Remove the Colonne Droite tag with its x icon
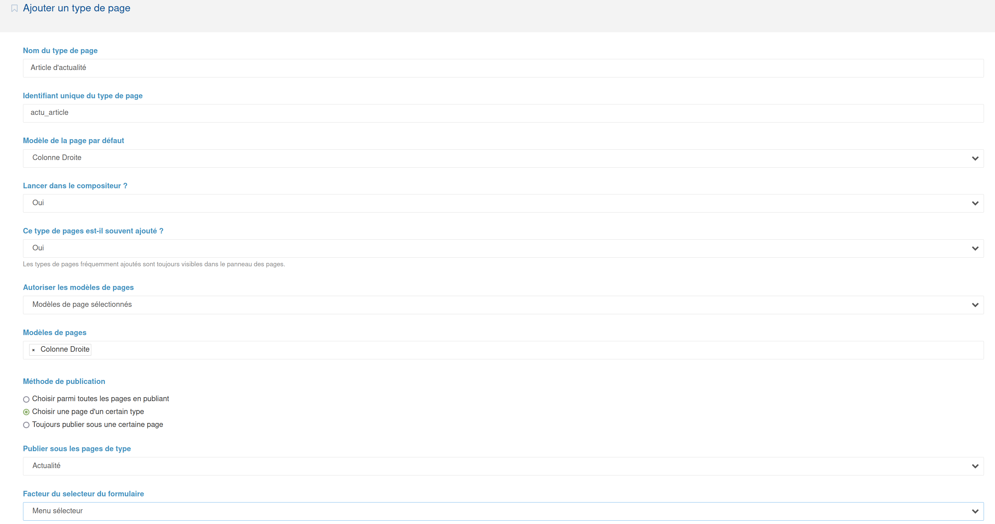Viewport: 995px width, 524px height. click(33, 350)
